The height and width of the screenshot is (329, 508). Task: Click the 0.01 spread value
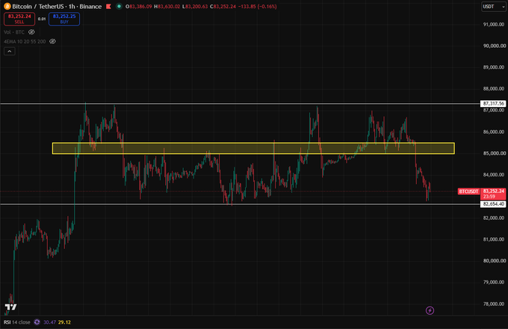[x=42, y=19]
